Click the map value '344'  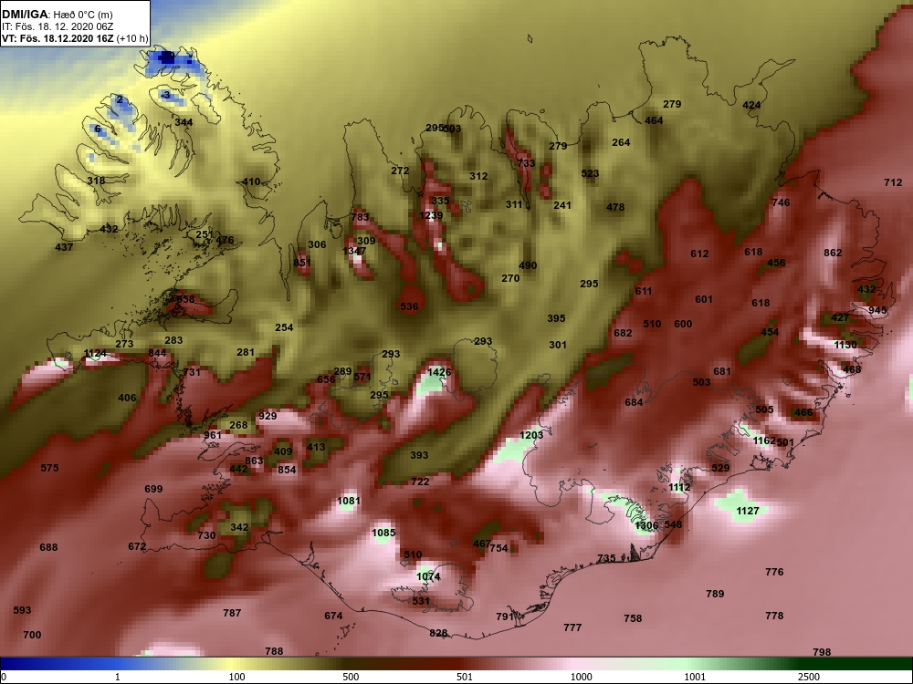click(184, 122)
